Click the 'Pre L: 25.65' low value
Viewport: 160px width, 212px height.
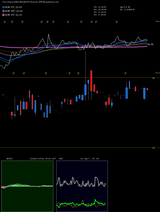coord(100,12)
